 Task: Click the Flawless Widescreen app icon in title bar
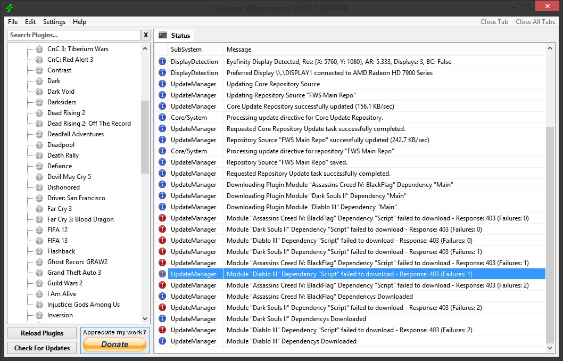10,7
